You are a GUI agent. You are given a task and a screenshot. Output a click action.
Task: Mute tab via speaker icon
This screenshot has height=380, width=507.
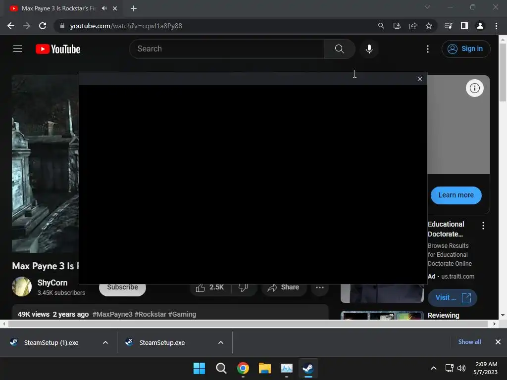pyautogui.click(x=104, y=8)
